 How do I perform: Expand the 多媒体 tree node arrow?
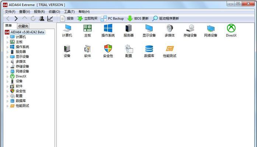pos(7,62)
